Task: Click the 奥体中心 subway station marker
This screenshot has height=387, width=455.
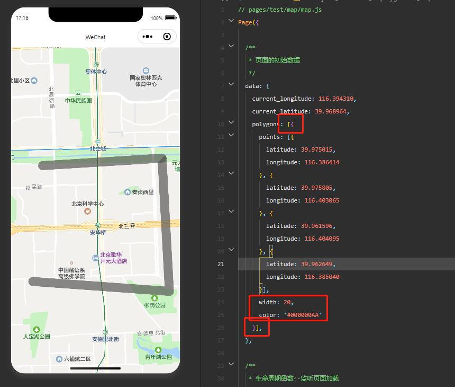Action: [x=96, y=65]
